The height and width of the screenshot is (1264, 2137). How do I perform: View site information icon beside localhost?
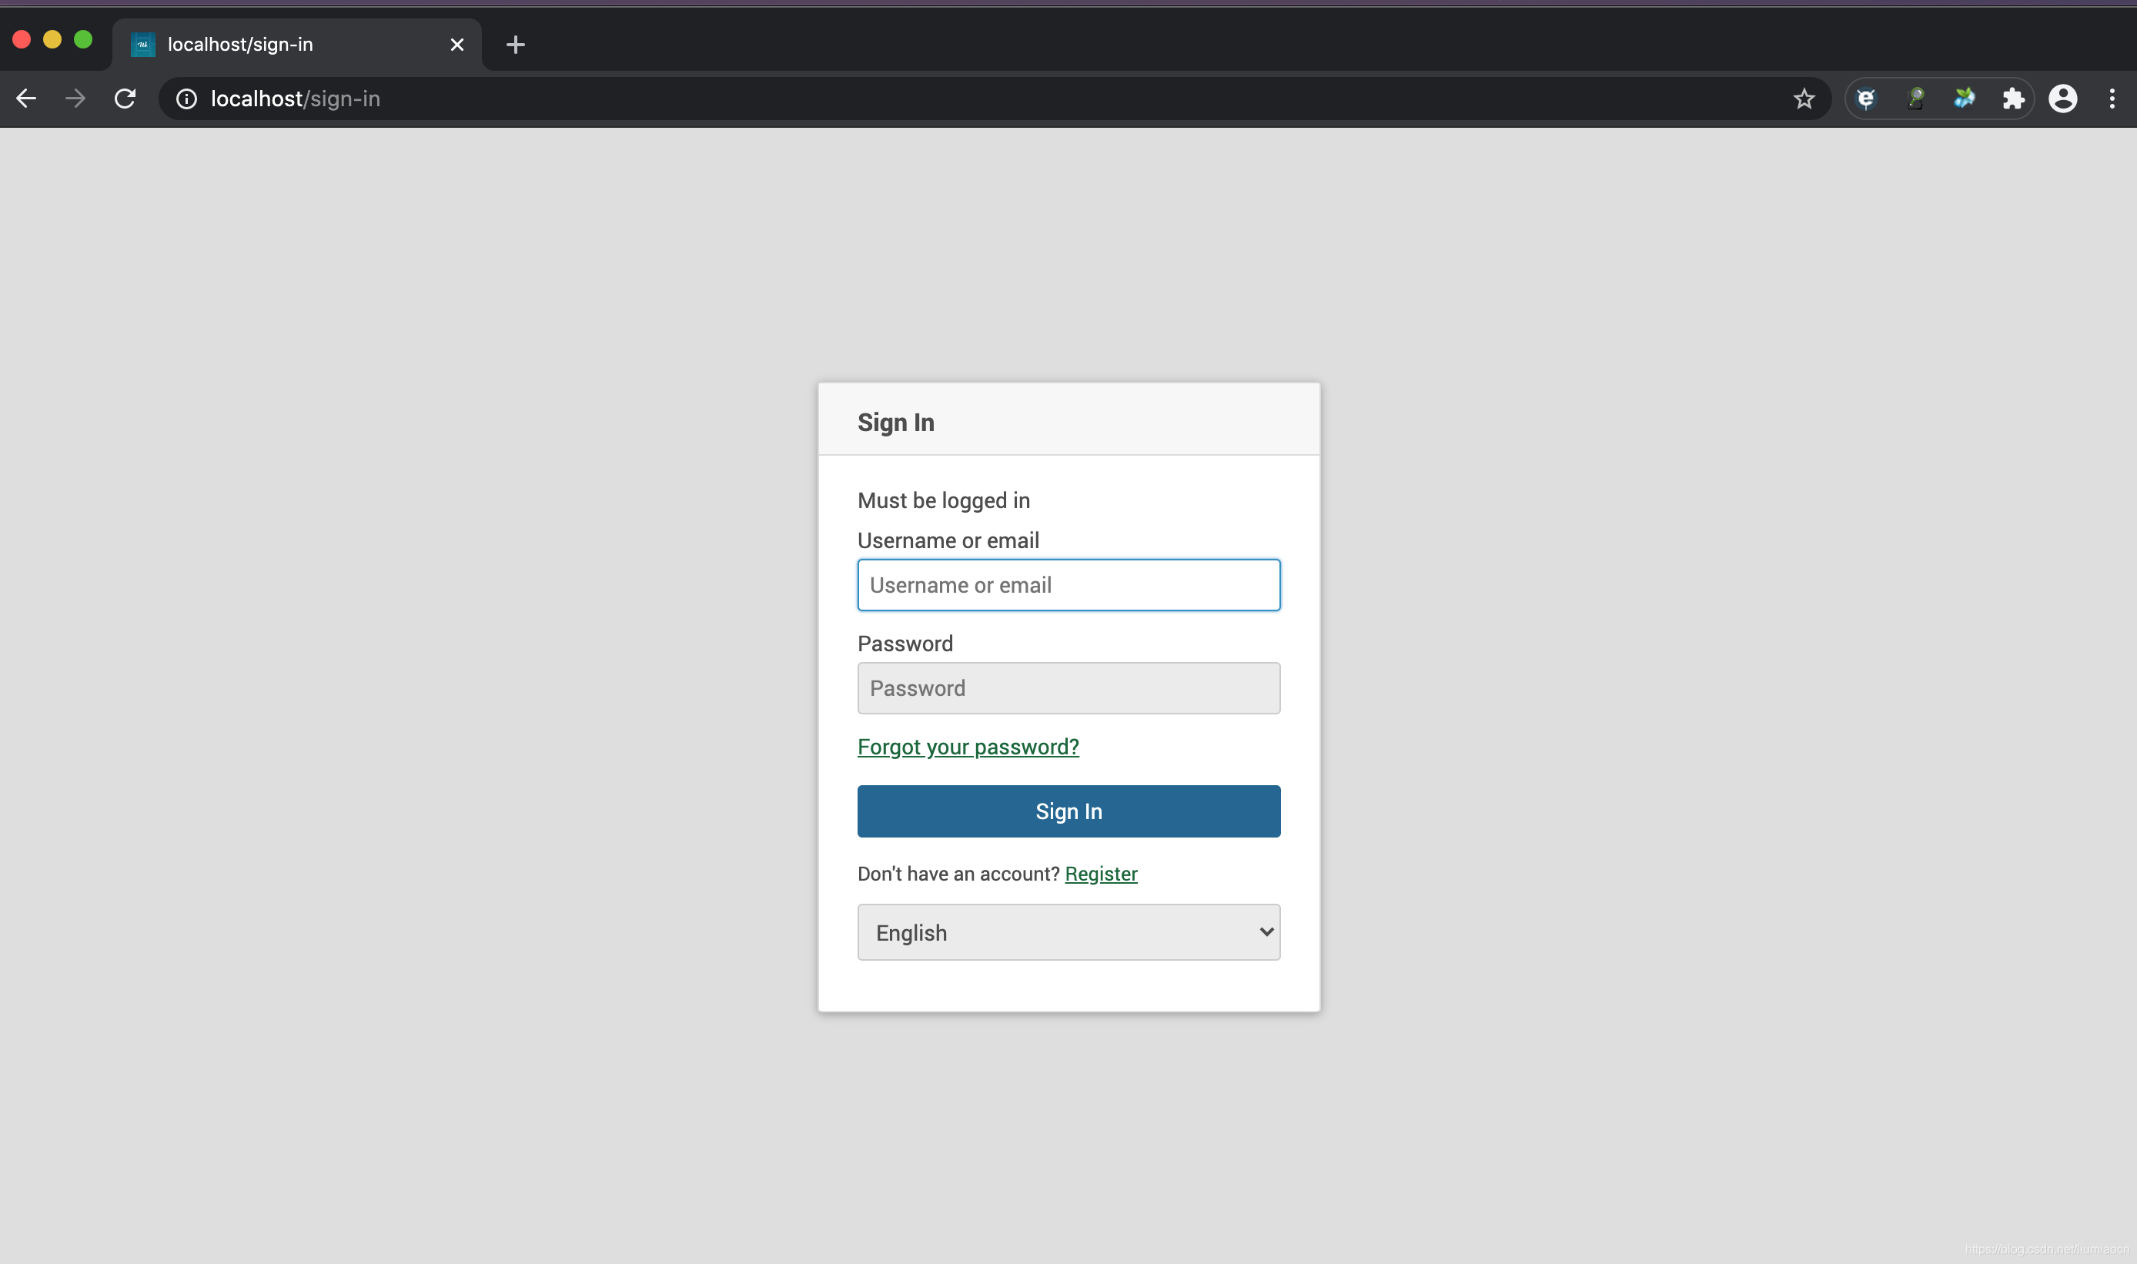pyautogui.click(x=186, y=99)
